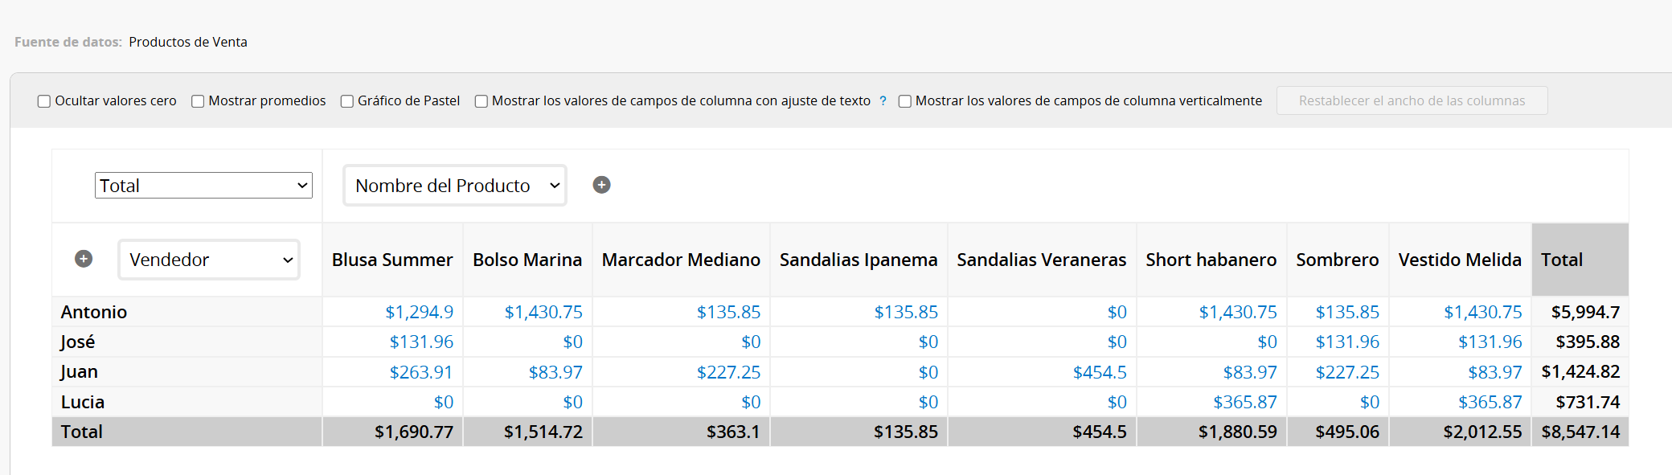
Task: Click Juan's Sandalias Veraneras $454.5 value
Action: pos(1099,372)
